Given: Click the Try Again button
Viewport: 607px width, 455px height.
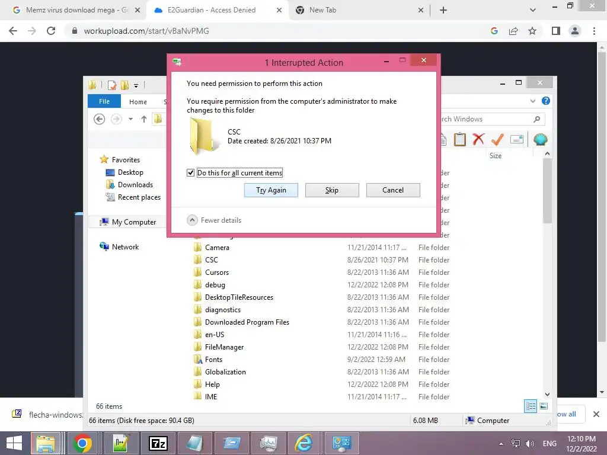Looking at the screenshot, I should (271, 190).
